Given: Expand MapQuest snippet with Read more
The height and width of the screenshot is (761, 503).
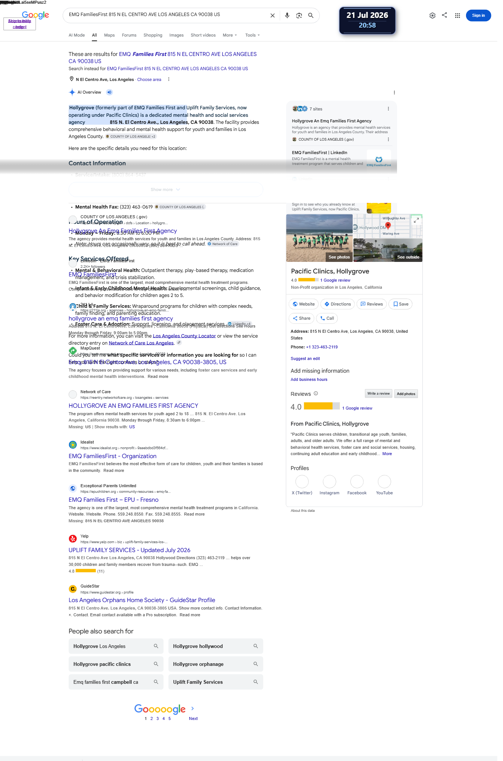Looking at the screenshot, I should pyautogui.click(x=158, y=377).
